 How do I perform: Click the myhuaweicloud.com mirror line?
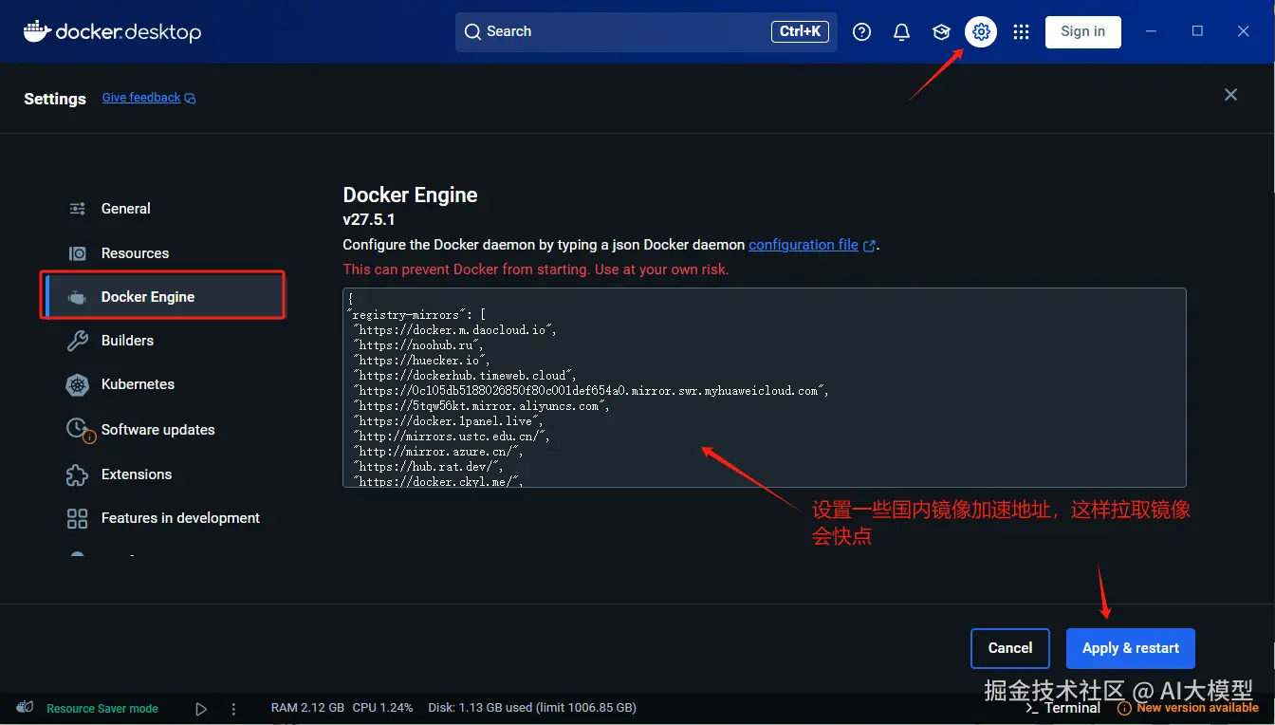click(x=591, y=391)
